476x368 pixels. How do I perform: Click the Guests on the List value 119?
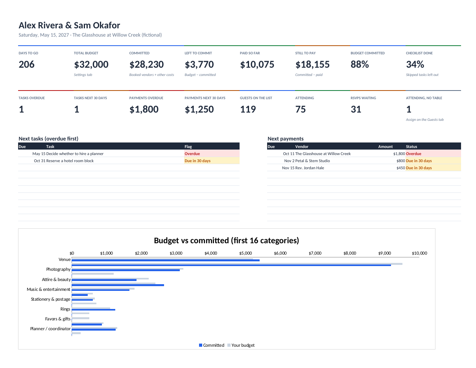tap(248, 109)
